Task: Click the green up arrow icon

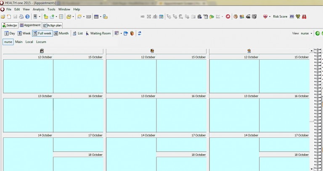Action: click(318, 33)
